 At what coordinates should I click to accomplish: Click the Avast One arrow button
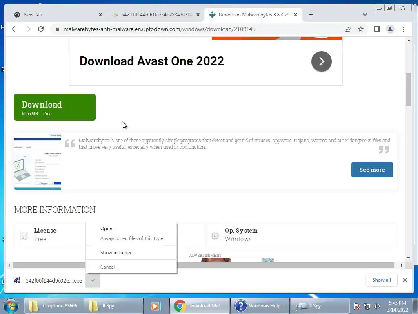(x=322, y=61)
